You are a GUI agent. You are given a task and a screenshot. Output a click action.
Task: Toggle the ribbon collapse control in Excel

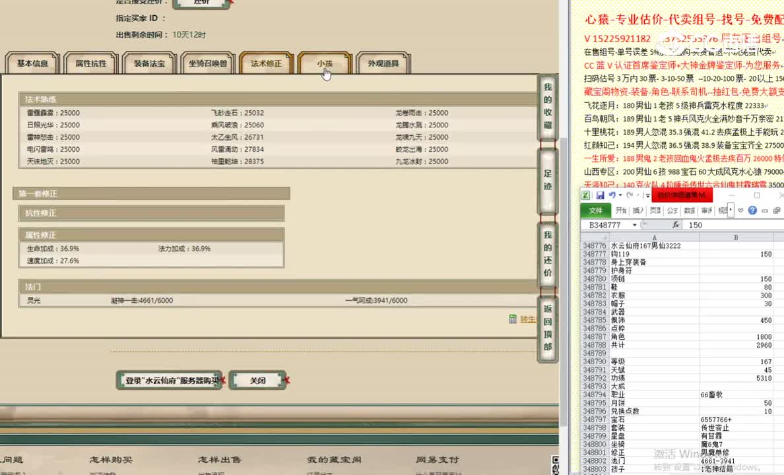pyautogui.click(x=731, y=210)
